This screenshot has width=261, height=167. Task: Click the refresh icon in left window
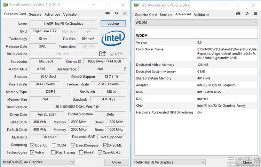click(116, 13)
